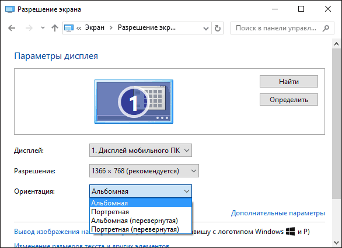Click scrollbar up arrow
The width and height of the screenshot is (342, 248).
336,44
